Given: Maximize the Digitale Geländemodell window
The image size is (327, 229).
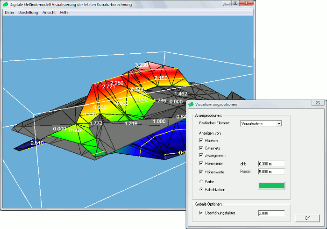Looking at the screenshot, I should coord(235,3).
